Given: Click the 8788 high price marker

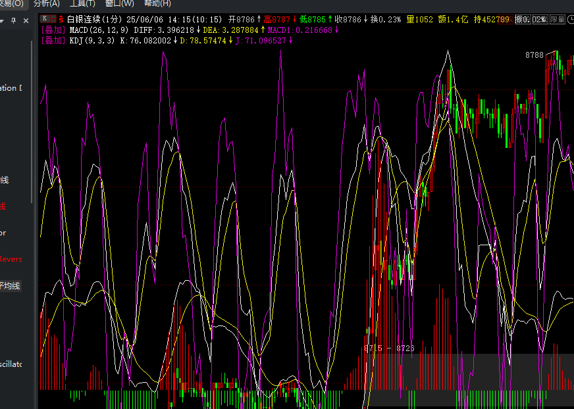Looking at the screenshot, I should (x=534, y=55).
